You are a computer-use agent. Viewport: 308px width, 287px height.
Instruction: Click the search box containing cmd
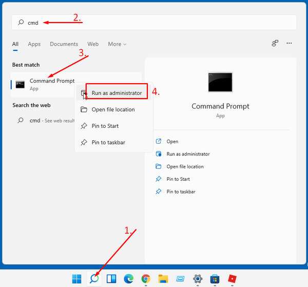[154, 23]
